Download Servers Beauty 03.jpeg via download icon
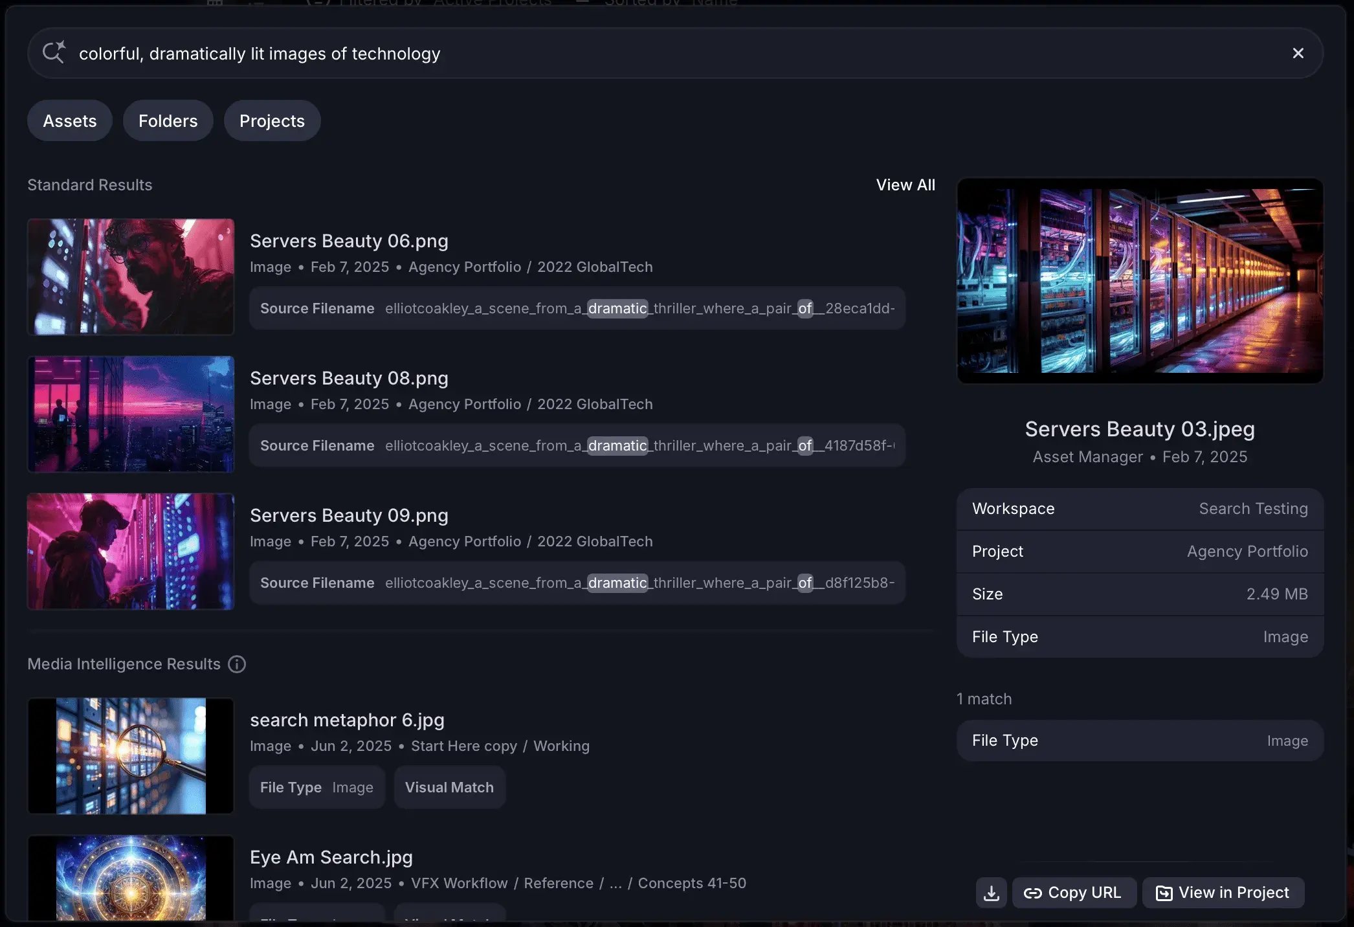This screenshot has width=1354, height=927. click(991, 893)
